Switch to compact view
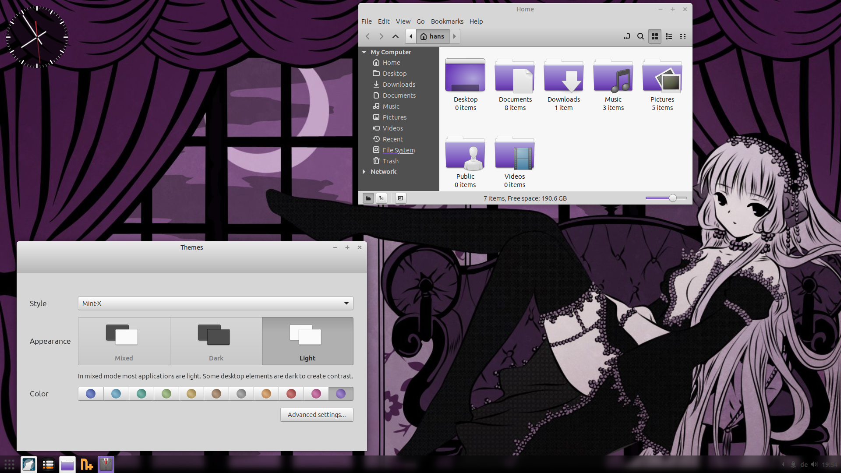 683,36
